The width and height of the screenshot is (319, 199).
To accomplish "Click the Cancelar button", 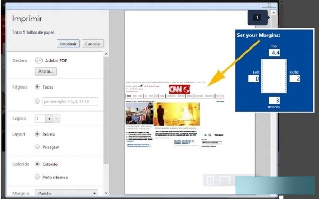I will click(93, 44).
